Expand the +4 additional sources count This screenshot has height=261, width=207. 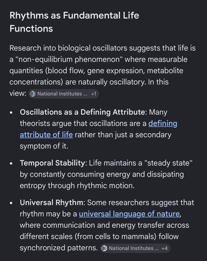[x=164, y=248]
